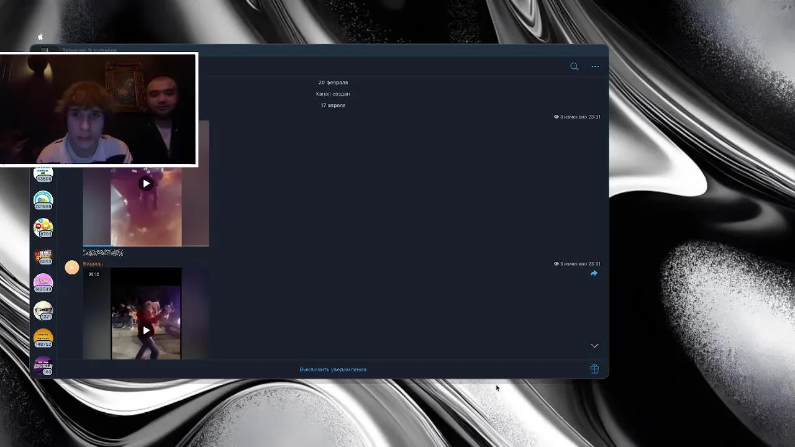Click the gift icon in the bottom bar
The height and width of the screenshot is (447, 795).
(x=594, y=369)
